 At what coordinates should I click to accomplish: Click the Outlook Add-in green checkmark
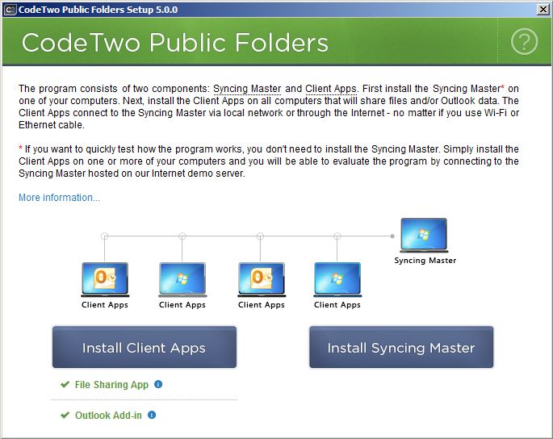click(x=65, y=415)
